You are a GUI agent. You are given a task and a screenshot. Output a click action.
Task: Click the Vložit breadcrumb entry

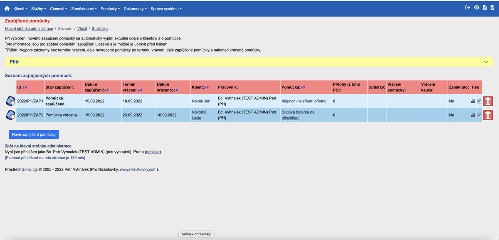[82, 29]
